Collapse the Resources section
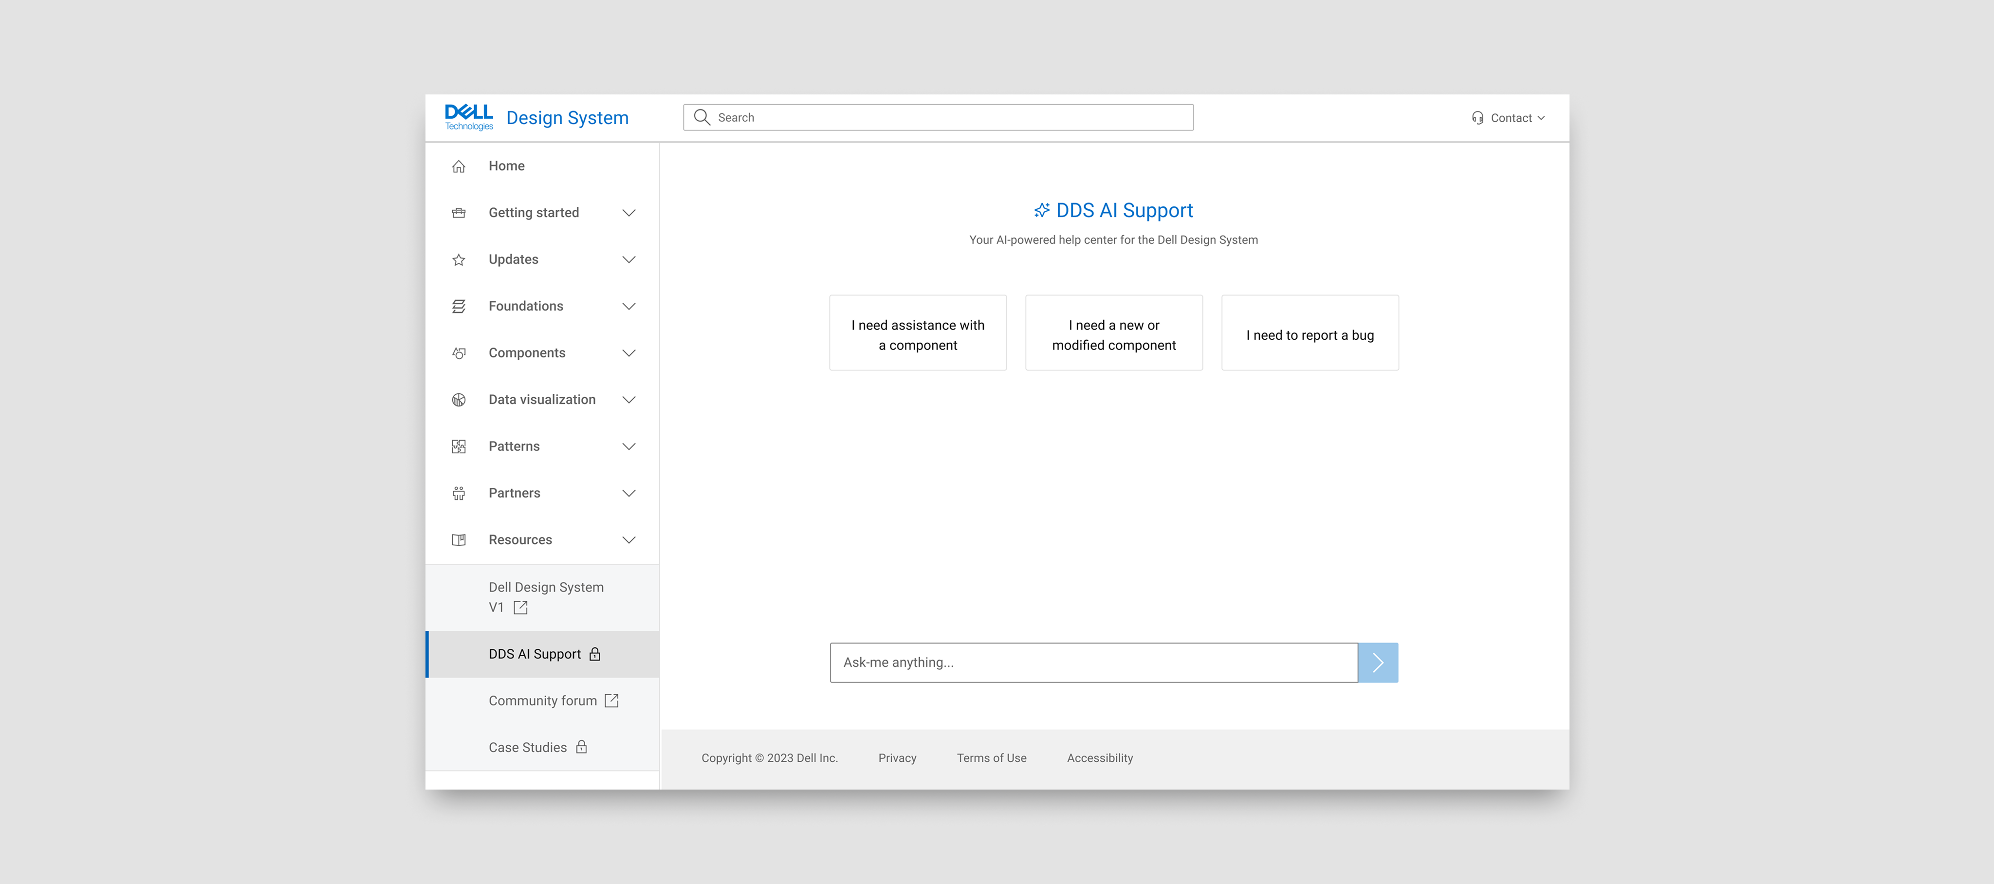1994x884 pixels. pyautogui.click(x=628, y=540)
